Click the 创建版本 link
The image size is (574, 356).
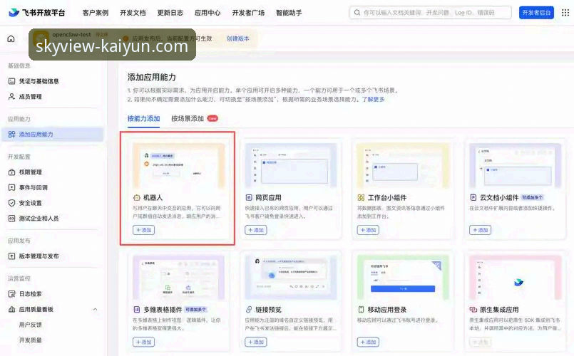(238, 38)
